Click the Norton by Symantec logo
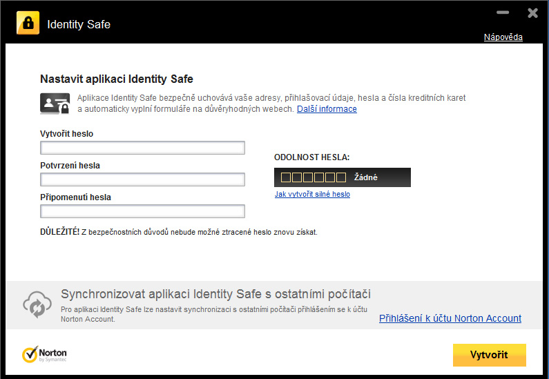Viewport: 549px width, 379px height. tap(45, 355)
